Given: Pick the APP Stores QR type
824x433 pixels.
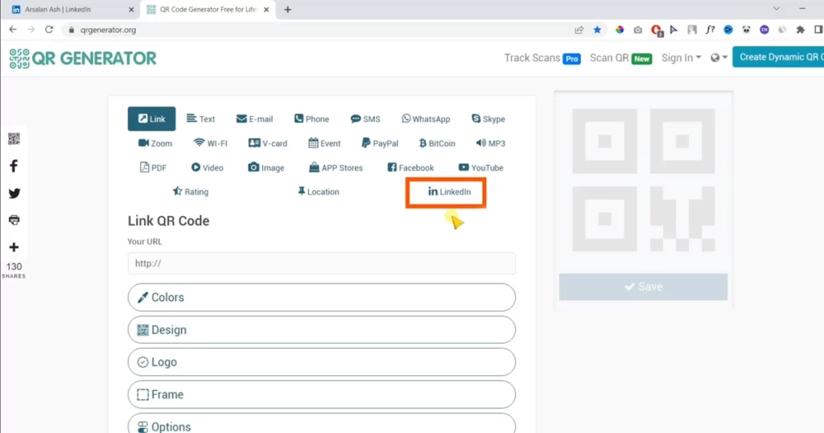Looking at the screenshot, I should tap(336, 167).
